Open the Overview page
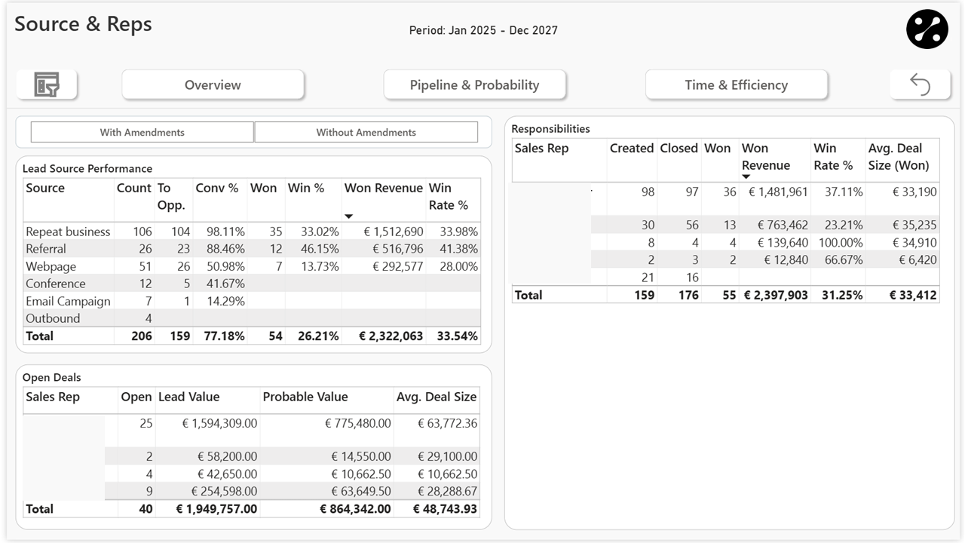Image resolution: width=965 pixels, height=543 pixels. (x=213, y=84)
